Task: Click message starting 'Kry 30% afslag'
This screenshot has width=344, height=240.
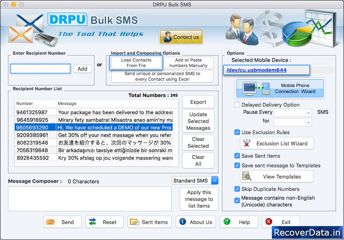Action: 116,158
